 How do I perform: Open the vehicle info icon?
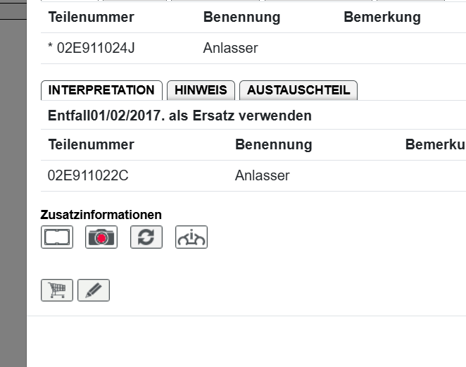click(x=191, y=237)
